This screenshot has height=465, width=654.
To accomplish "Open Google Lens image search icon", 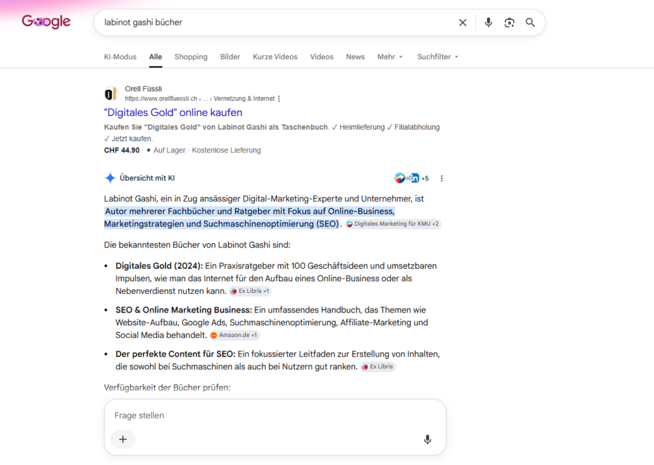I will (509, 22).
